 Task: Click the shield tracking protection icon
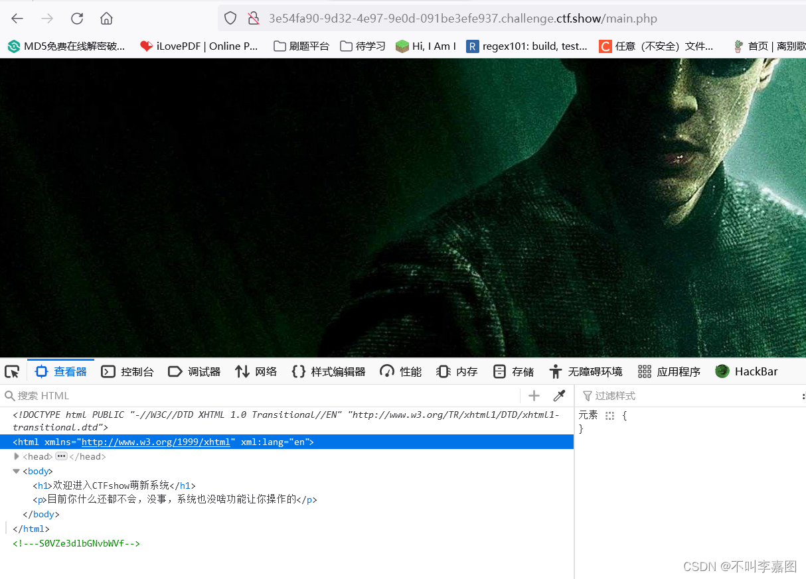[x=230, y=19]
